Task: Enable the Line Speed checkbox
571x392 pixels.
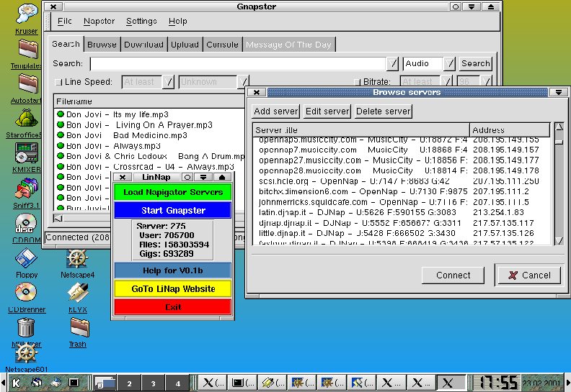Action: pyautogui.click(x=58, y=82)
